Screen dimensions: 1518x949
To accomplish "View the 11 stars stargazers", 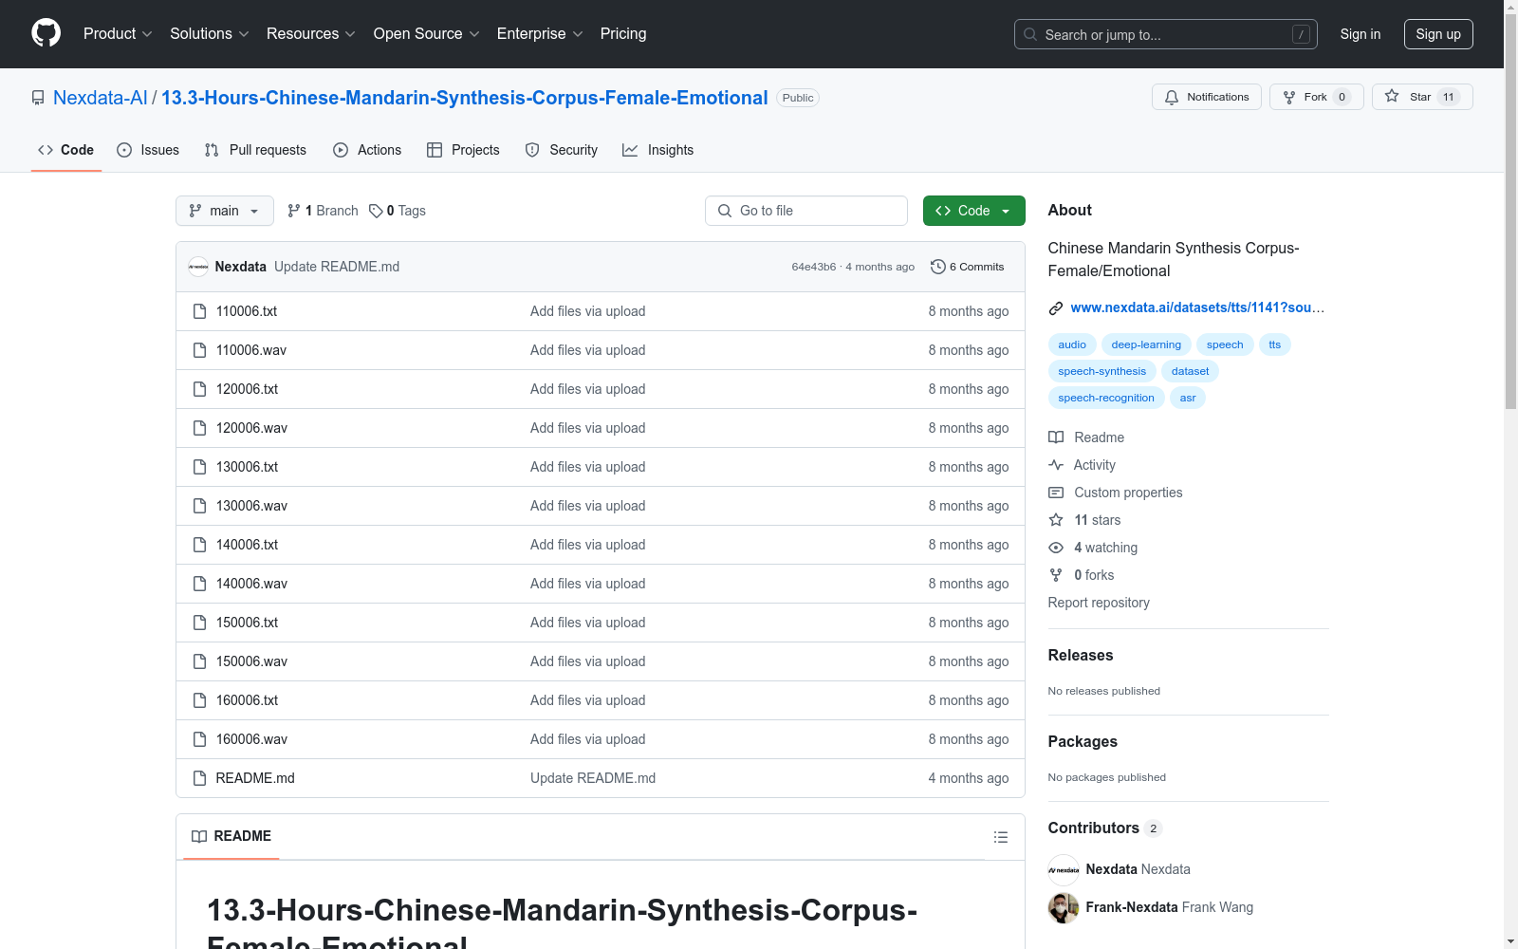I will tap(1084, 520).
